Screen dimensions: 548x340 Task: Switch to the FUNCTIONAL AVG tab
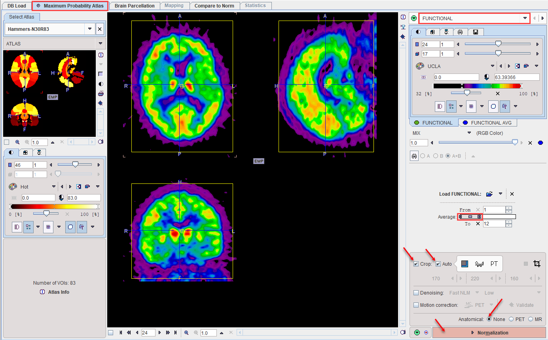[x=487, y=123]
